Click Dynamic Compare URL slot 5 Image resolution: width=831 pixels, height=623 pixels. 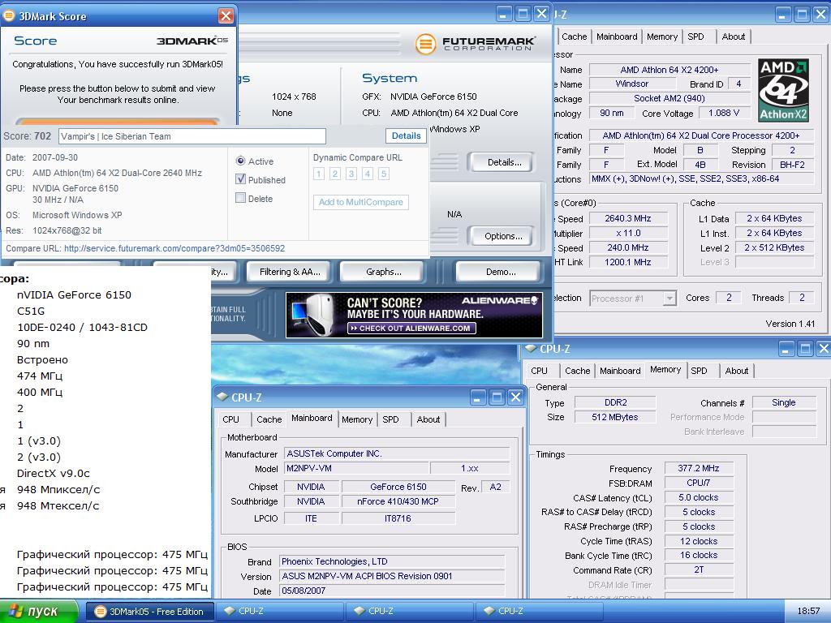pyautogui.click(x=384, y=174)
